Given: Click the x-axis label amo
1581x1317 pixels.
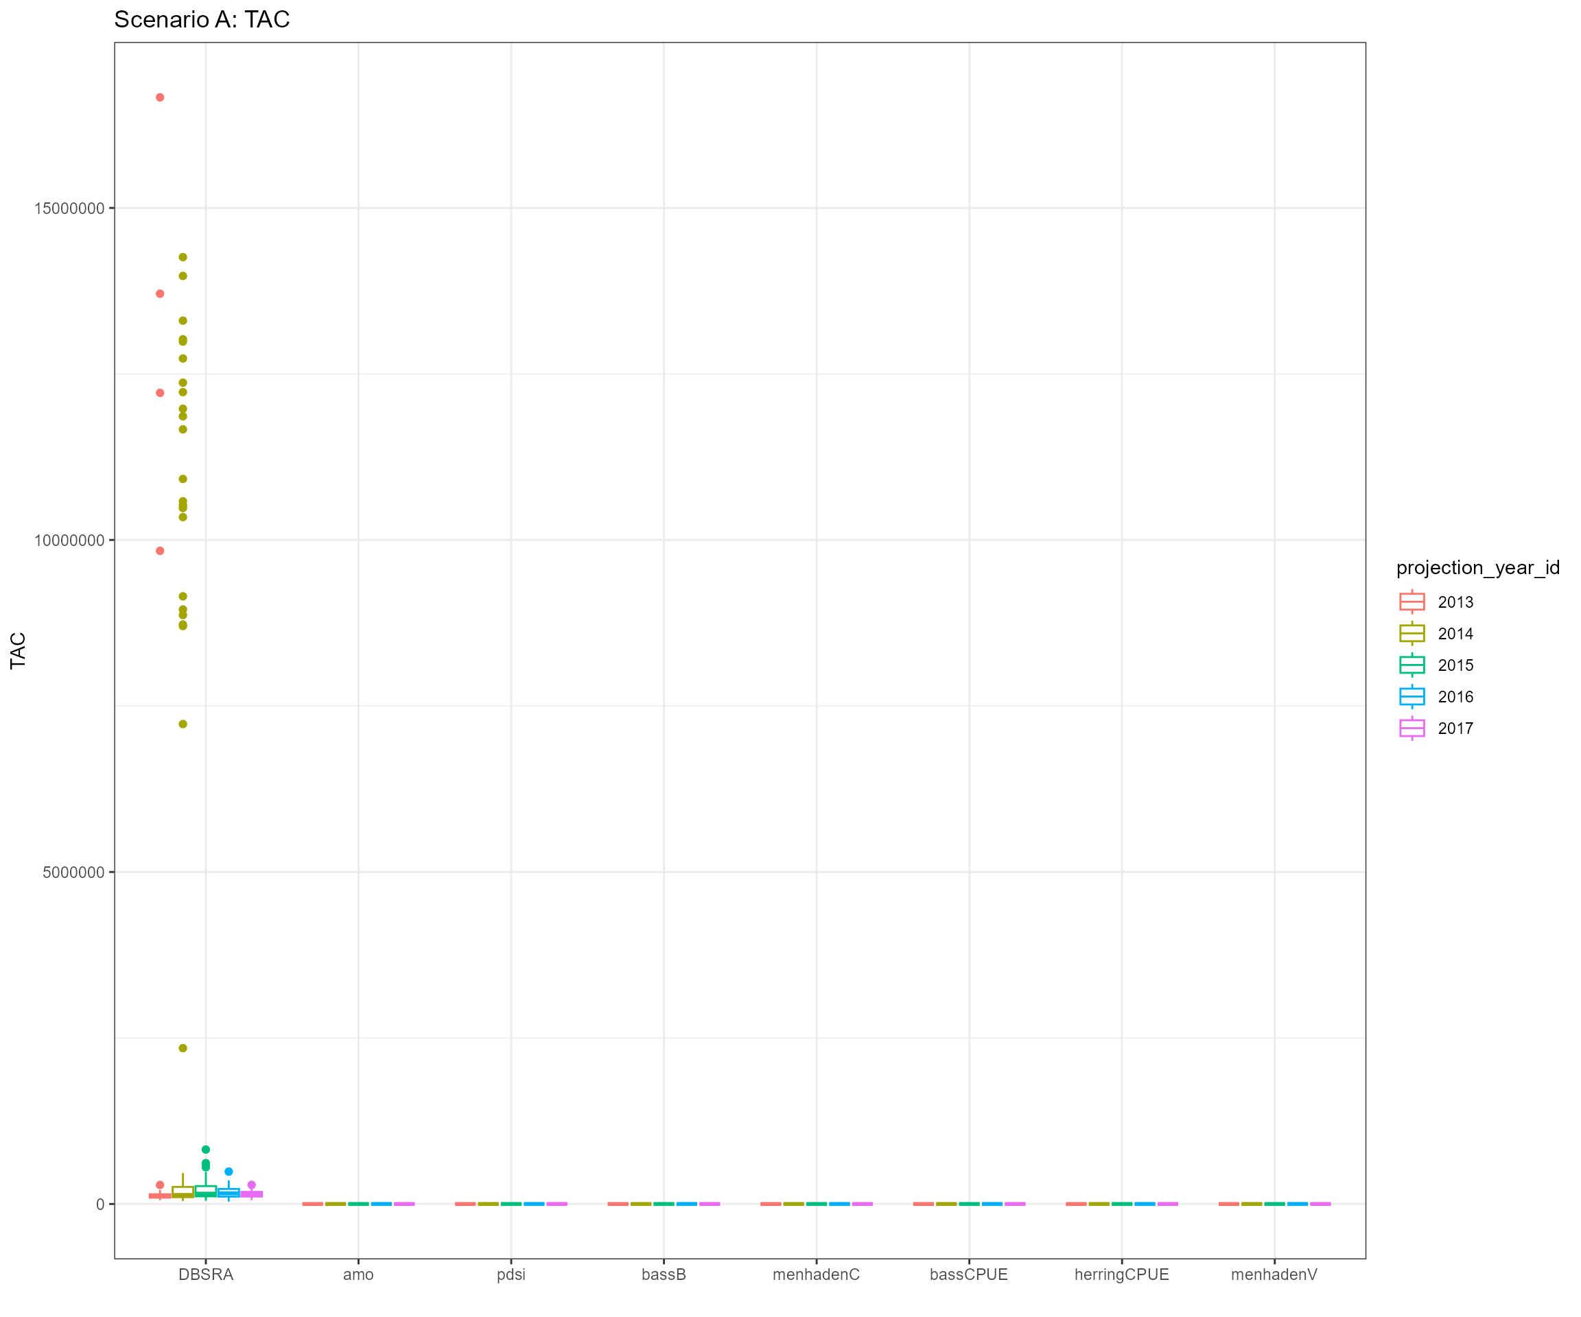Looking at the screenshot, I should (358, 1274).
